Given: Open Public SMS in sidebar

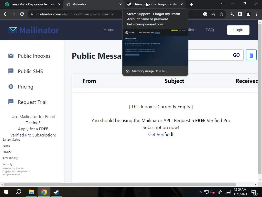Looking at the screenshot, I should [x=30, y=71].
